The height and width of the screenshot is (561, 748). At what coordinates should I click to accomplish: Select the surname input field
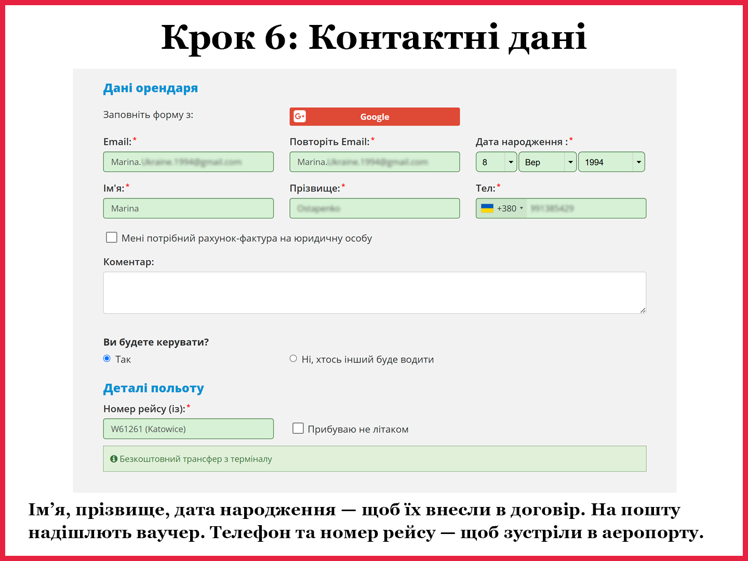click(x=374, y=208)
